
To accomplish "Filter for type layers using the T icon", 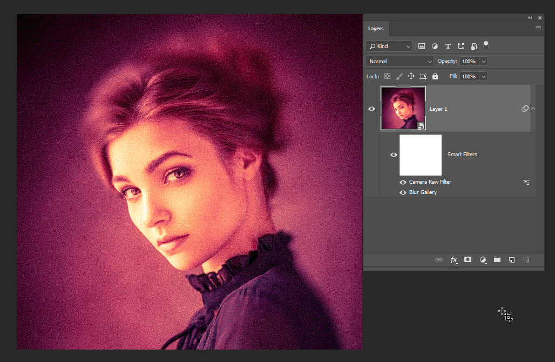I will (448, 46).
